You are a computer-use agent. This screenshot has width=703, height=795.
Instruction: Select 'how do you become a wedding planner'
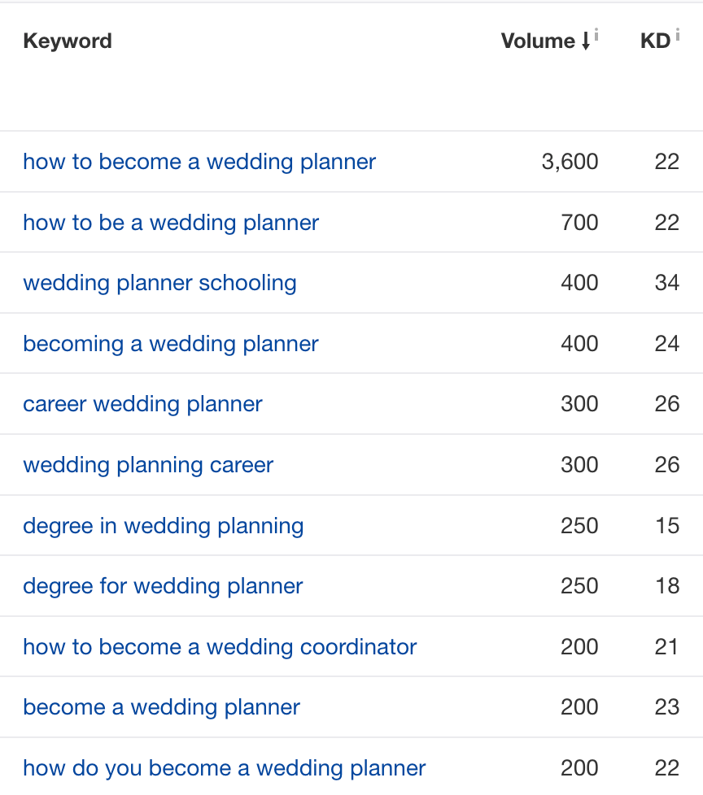coord(224,768)
